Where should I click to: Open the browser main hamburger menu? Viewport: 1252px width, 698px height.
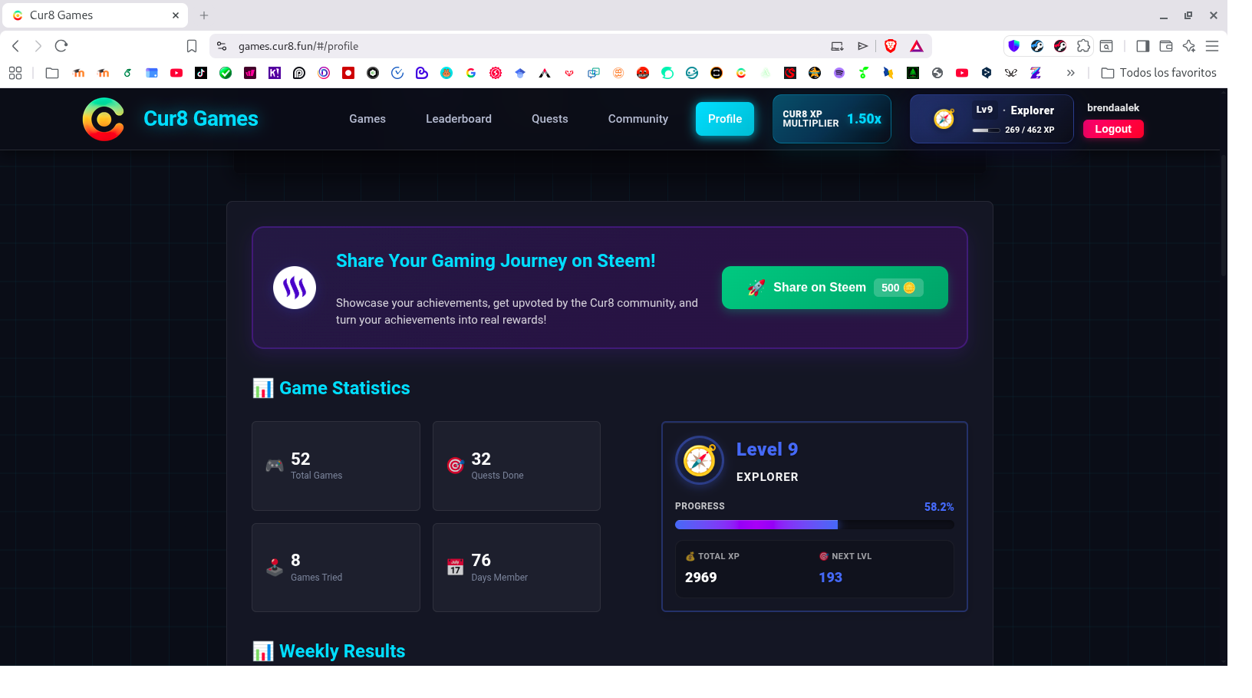[1212, 46]
